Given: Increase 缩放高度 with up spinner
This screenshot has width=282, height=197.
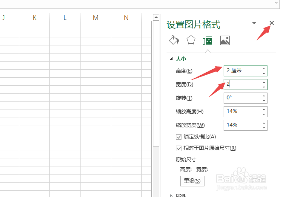Looking at the screenshot, I should coord(264,110).
